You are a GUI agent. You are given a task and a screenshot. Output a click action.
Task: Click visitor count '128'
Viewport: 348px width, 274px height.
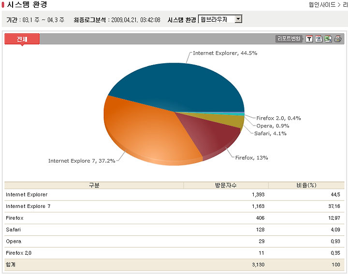click(x=261, y=230)
